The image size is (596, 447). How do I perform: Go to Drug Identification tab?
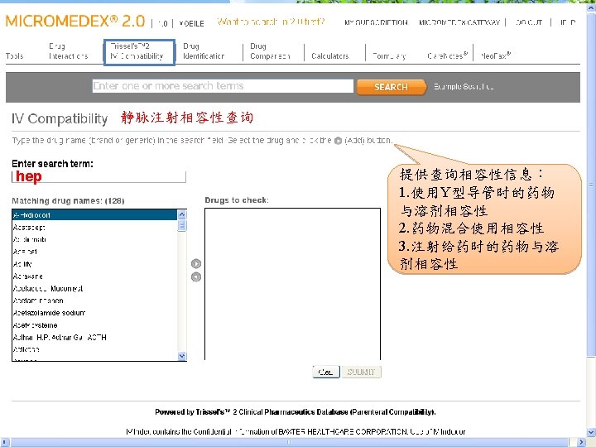coord(204,51)
